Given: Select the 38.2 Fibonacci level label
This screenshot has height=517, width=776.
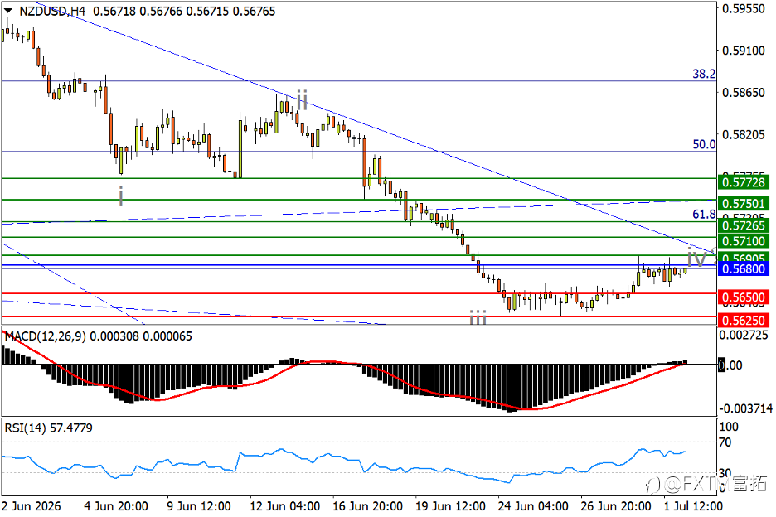Looking at the screenshot, I should click(x=704, y=75).
